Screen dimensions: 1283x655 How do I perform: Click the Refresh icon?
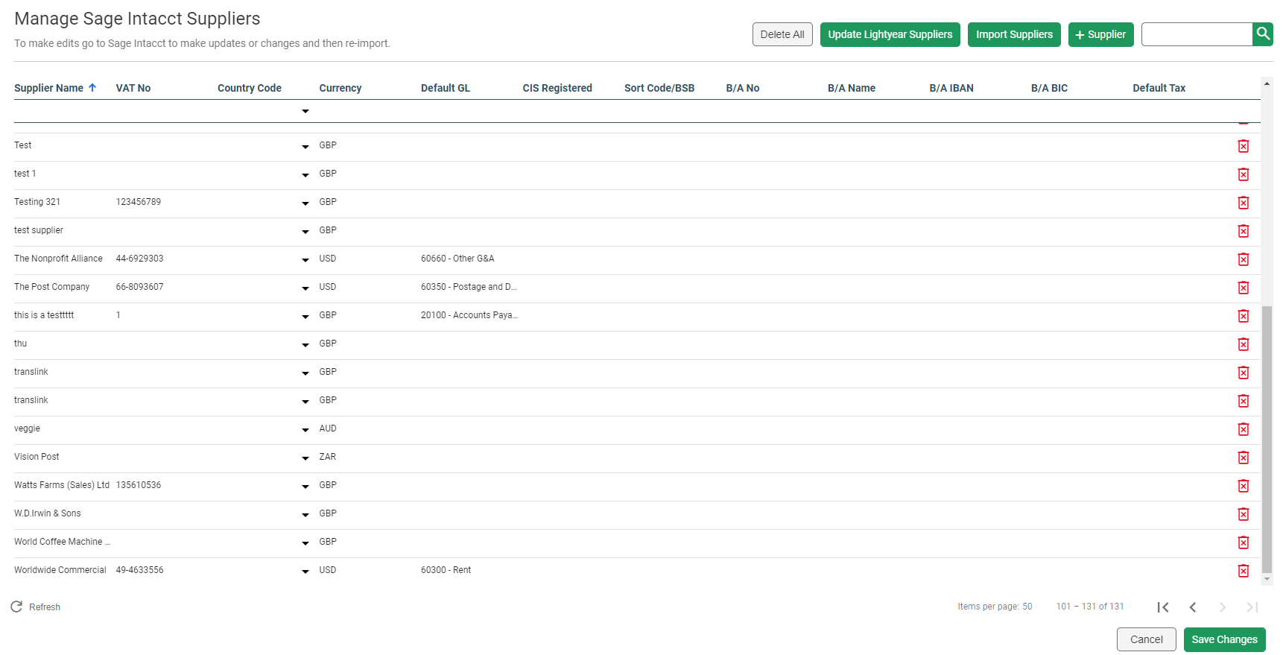pyautogui.click(x=16, y=607)
